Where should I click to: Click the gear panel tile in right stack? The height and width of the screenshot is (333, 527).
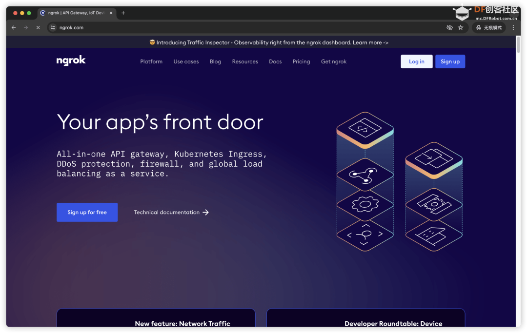[x=434, y=204]
